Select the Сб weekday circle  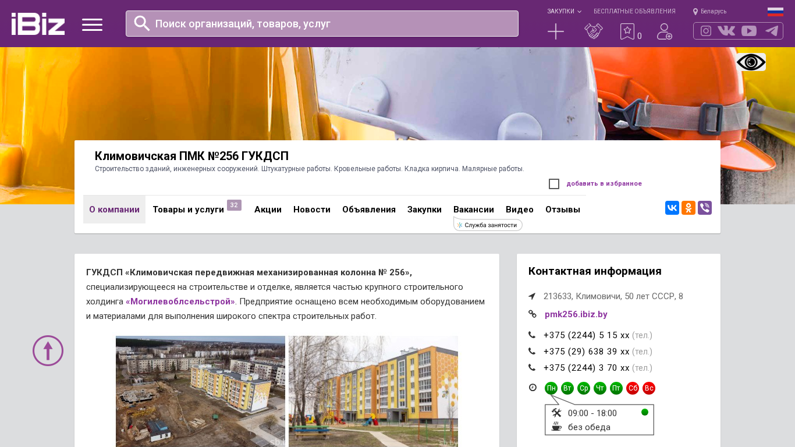(x=633, y=388)
